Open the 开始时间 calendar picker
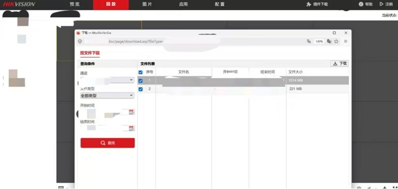398x189 pixels. click(131, 112)
